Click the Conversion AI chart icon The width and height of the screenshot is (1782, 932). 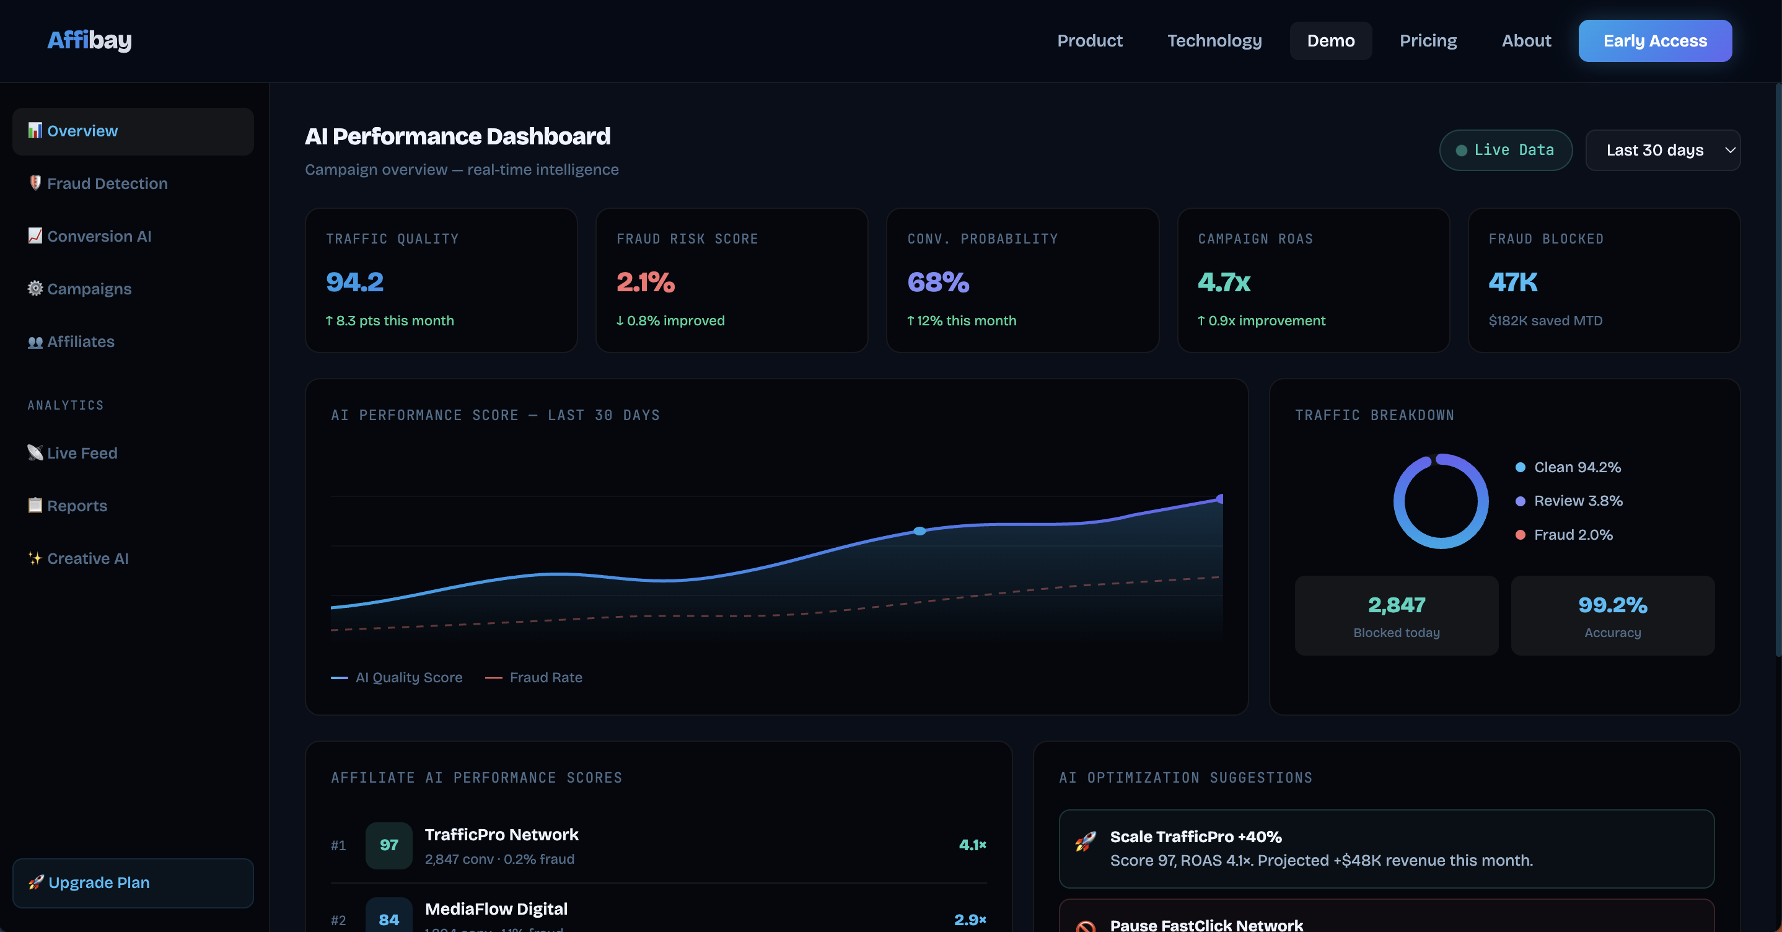(x=35, y=236)
